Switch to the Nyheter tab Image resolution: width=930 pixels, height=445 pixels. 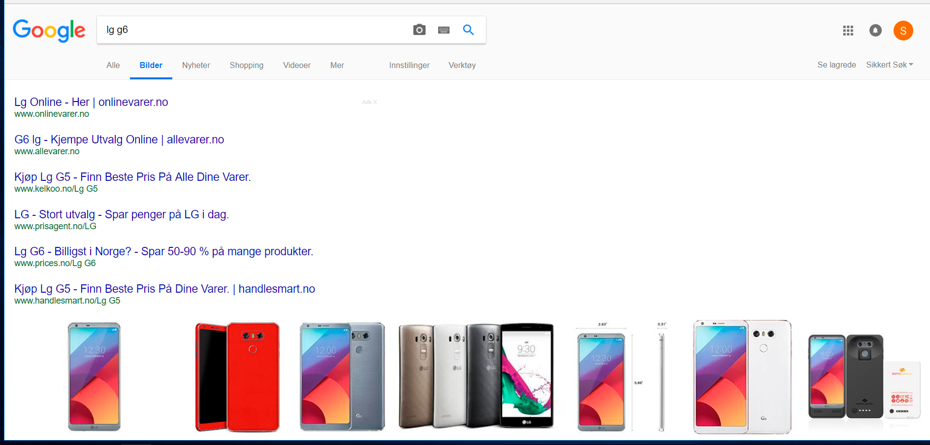pyautogui.click(x=196, y=65)
